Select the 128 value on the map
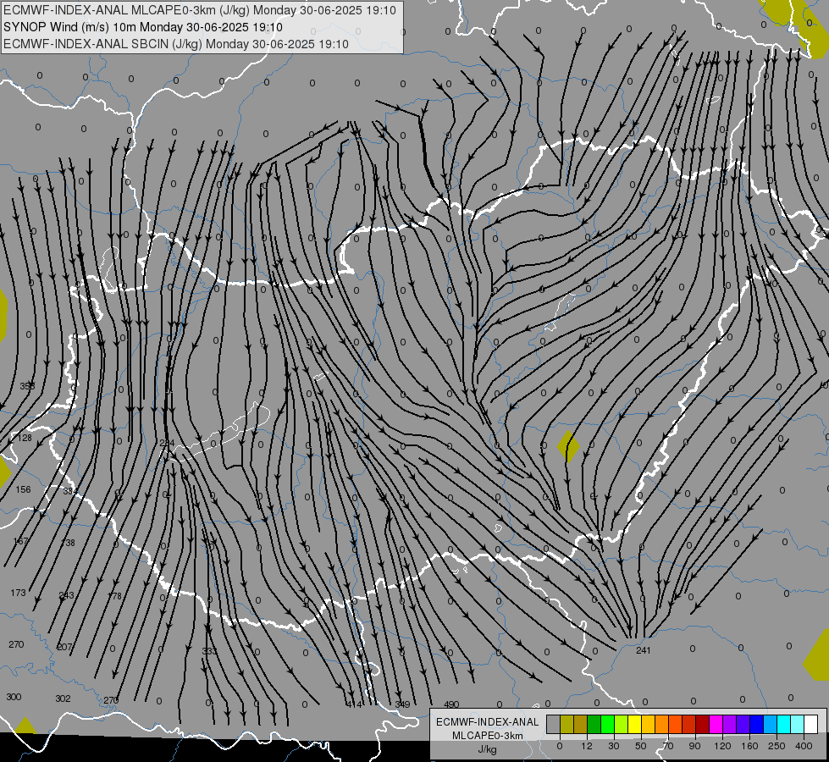This screenshot has height=762, width=829. click(x=25, y=438)
